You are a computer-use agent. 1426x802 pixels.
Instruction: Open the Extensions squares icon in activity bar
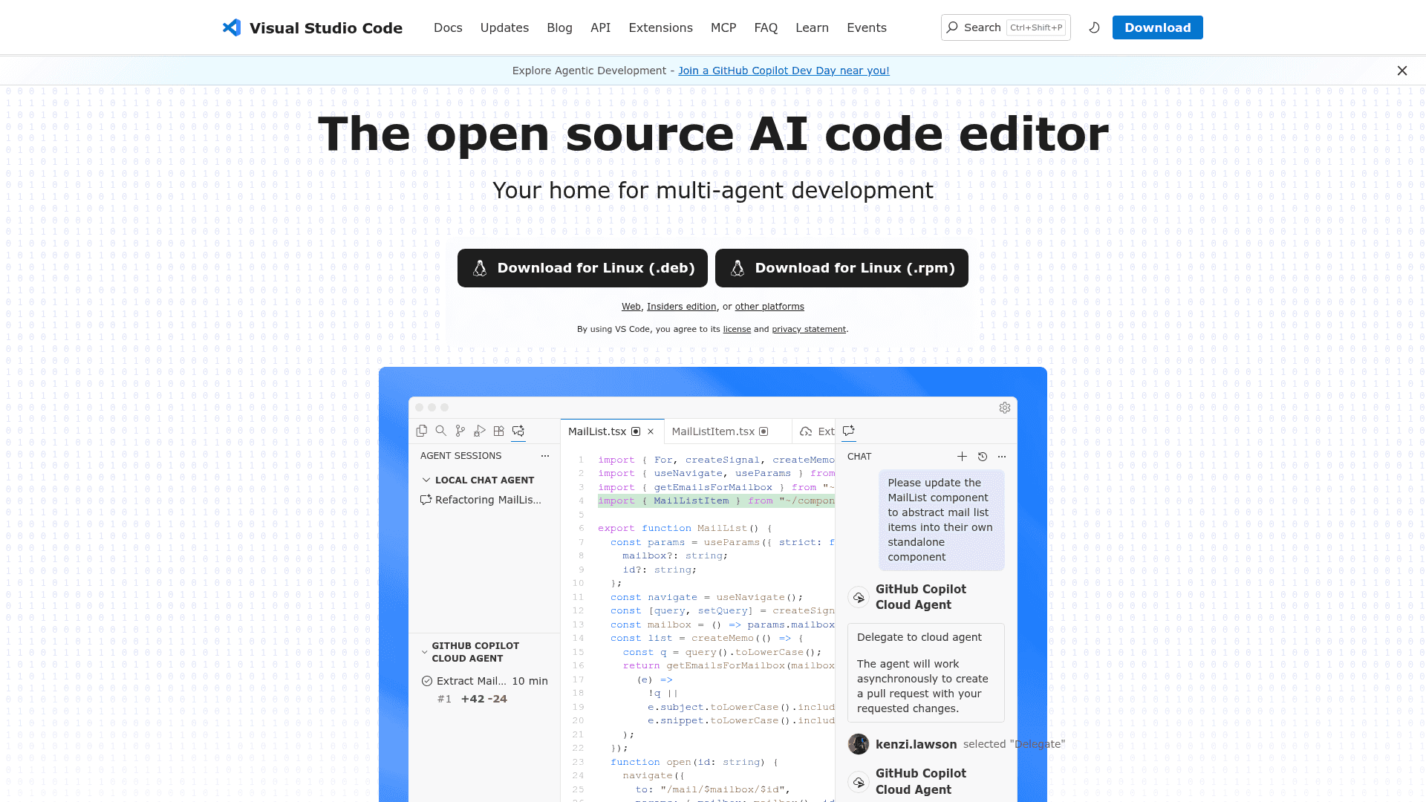[499, 431]
